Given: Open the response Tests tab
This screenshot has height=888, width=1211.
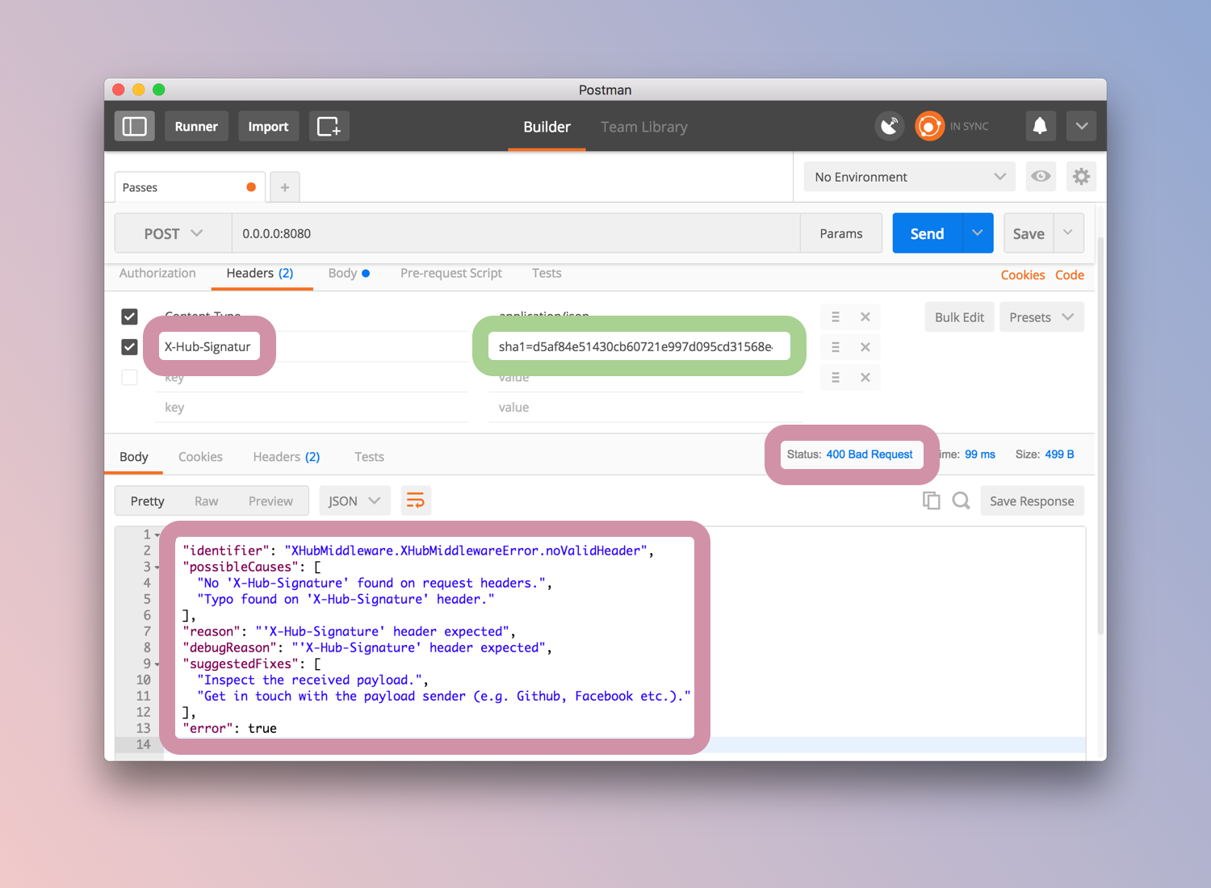Looking at the screenshot, I should point(369,456).
